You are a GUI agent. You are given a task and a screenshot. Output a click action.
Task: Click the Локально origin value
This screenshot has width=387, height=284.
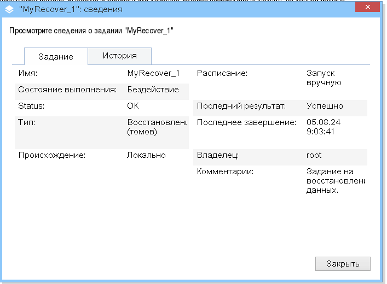click(146, 155)
